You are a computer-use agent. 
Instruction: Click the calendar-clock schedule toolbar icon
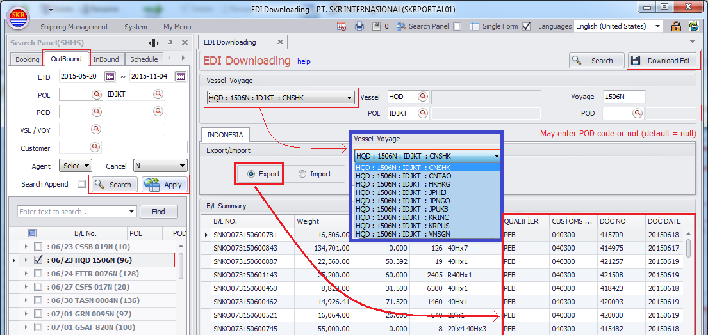pyautogui.click(x=342, y=27)
